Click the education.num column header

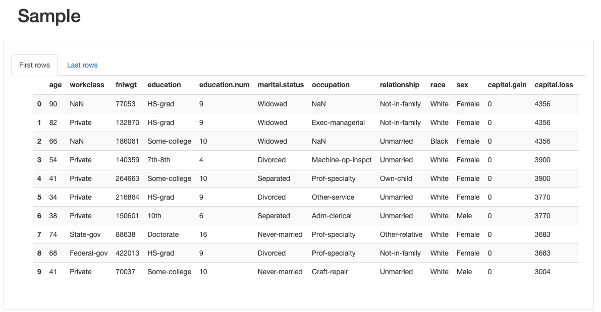[224, 85]
